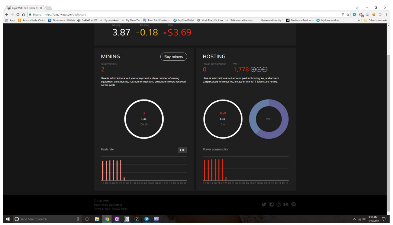Open File Explorer from taskbar
The width and height of the screenshot is (393, 225).
[x=97, y=219]
